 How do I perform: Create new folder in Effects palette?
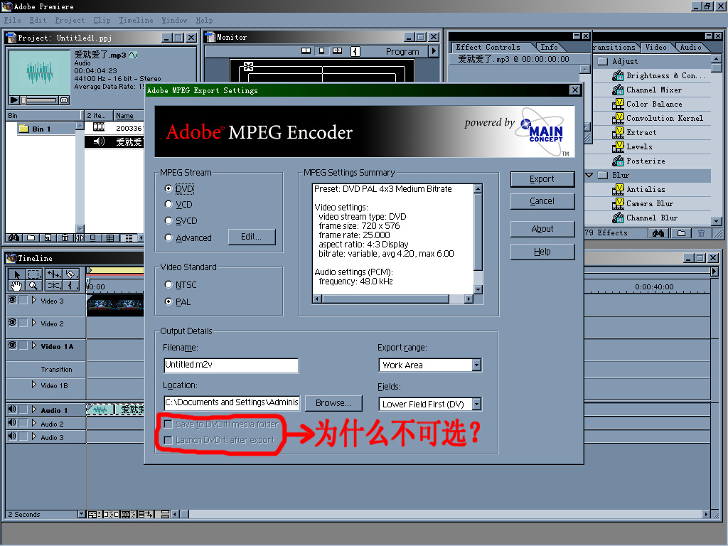tap(681, 233)
